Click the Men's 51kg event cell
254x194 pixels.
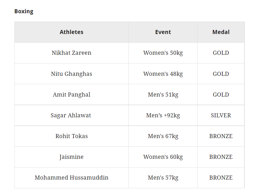[x=163, y=95]
